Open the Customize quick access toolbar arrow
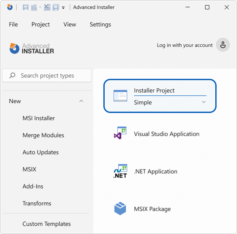This screenshot has width=237, height=234. coord(63,8)
